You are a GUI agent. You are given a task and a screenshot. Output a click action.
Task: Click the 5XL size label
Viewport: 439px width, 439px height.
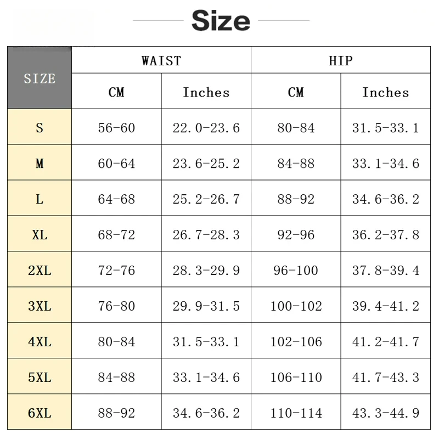[40, 376]
